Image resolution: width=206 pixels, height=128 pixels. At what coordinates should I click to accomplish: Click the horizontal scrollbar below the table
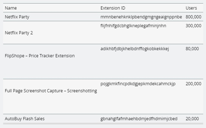(103, 123)
